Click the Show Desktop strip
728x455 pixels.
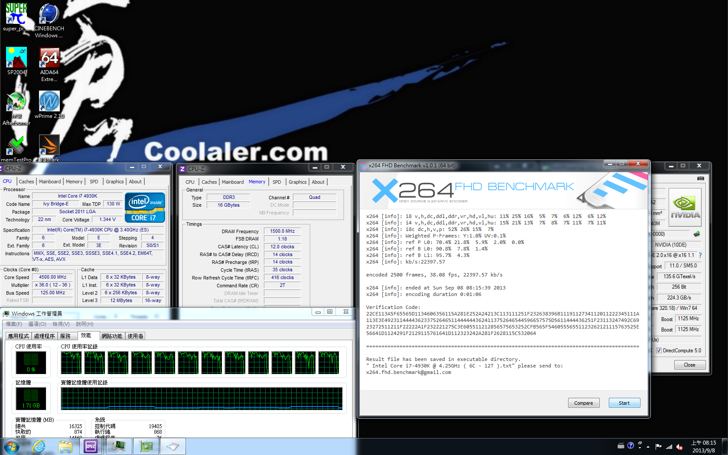click(x=725, y=446)
